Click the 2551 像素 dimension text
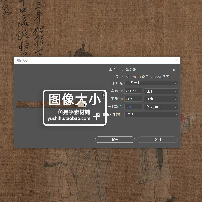The image size is (202, 202). coord(162,77)
